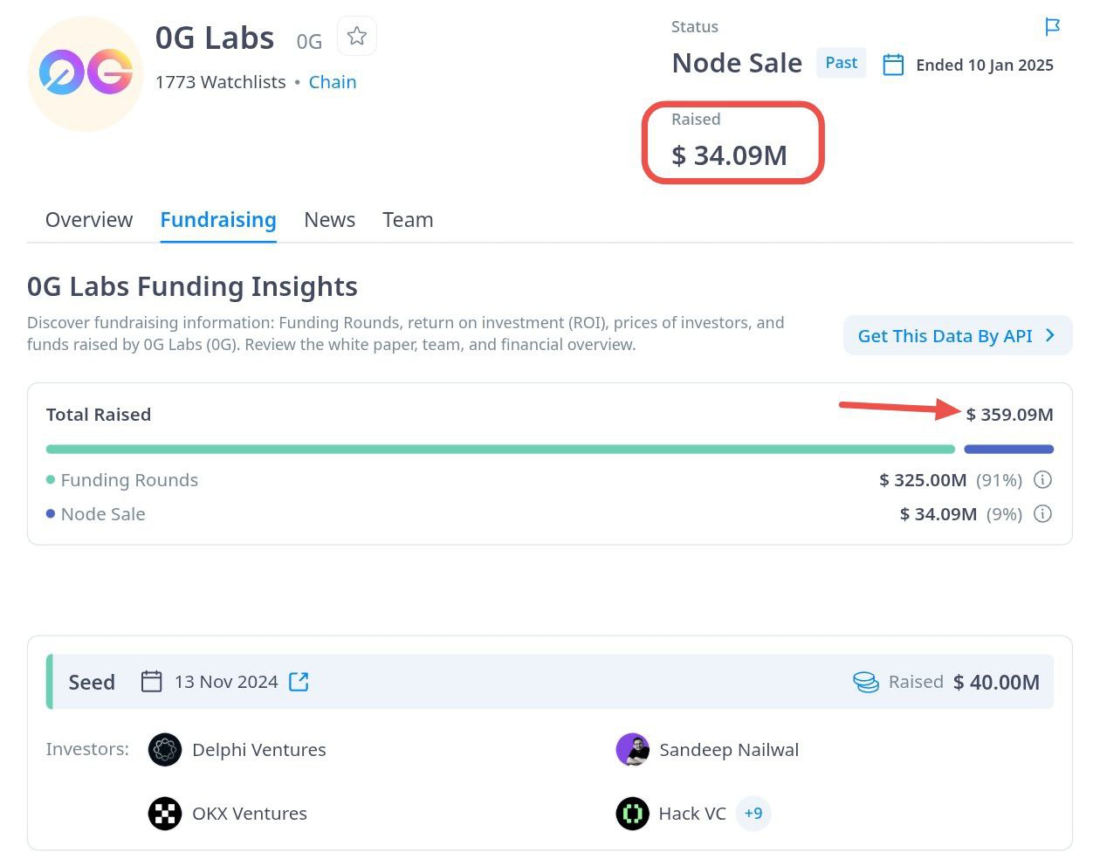This screenshot has height=866, width=1100.
Task: Open OKX Ventures logo
Action: pos(165,813)
